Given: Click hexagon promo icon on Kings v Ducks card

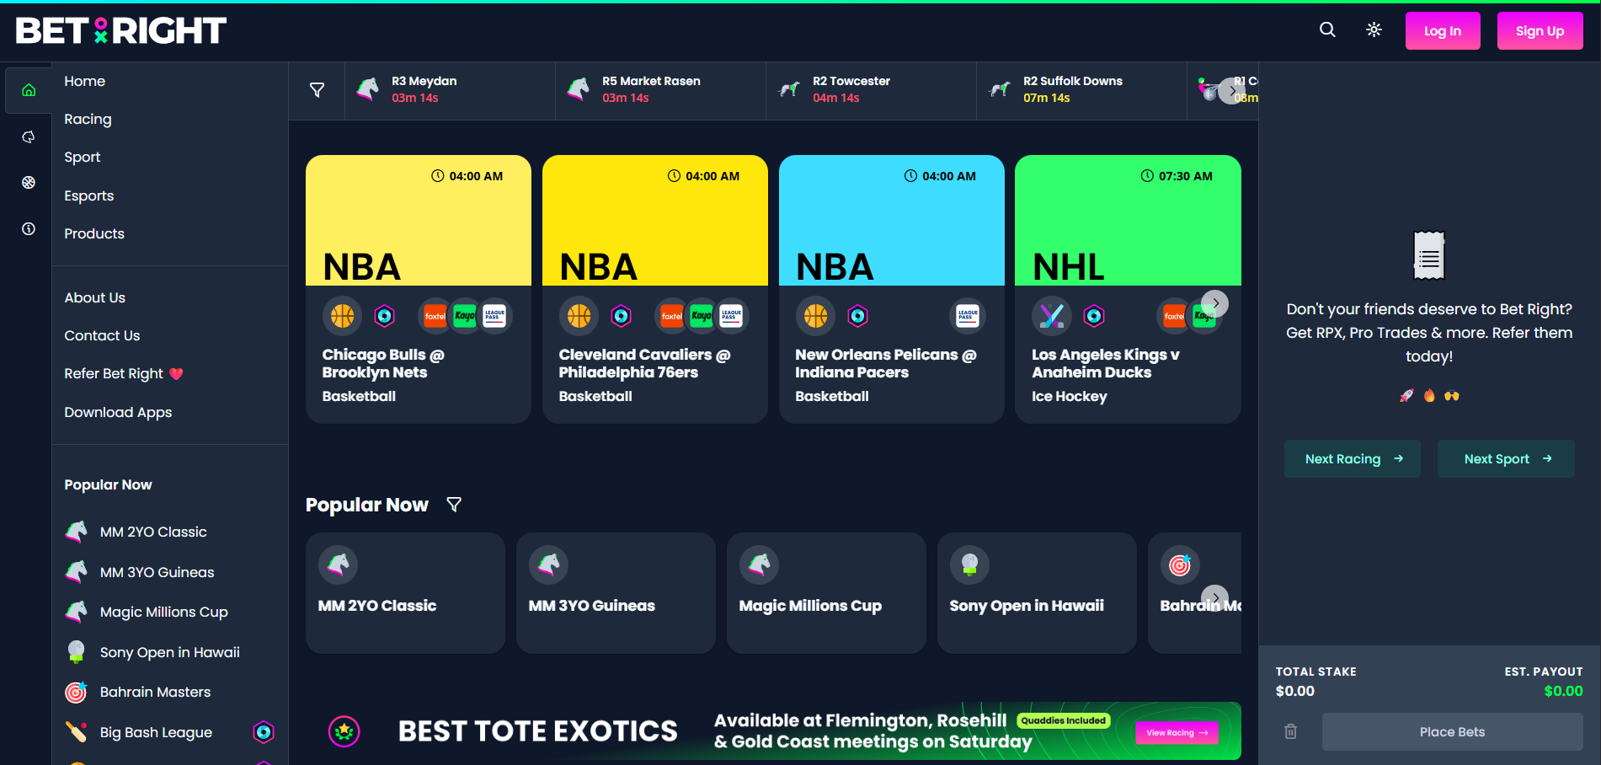Looking at the screenshot, I should pyautogui.click(x=1094, y=316).
